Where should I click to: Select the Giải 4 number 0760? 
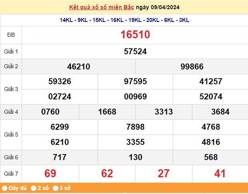coord(50,112)
